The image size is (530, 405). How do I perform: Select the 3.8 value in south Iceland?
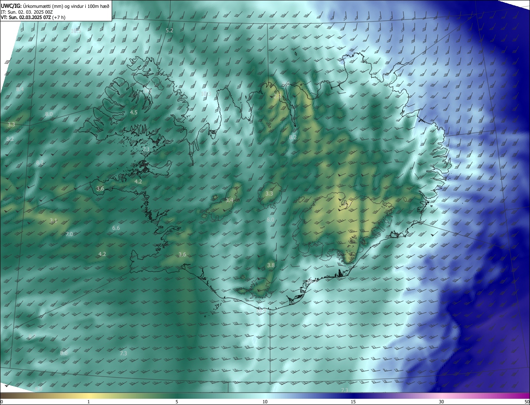pyautogui.click(x=271, y=265)
